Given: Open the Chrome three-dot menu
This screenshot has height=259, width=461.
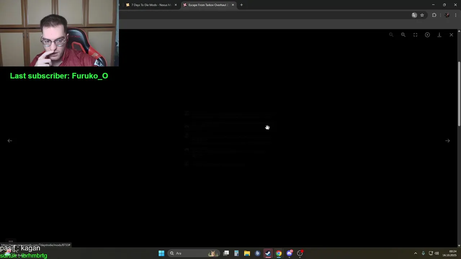Looking at the screenshot, I should [x=456, y=15].
